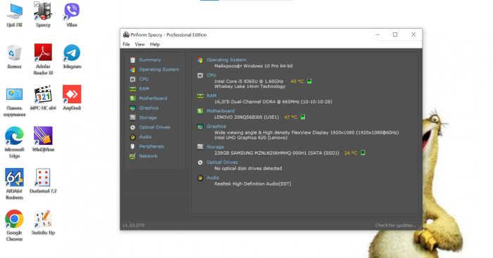493x258 pixels.
Task: Click the No optical disk drives detected text
Action: pos(248,168)
